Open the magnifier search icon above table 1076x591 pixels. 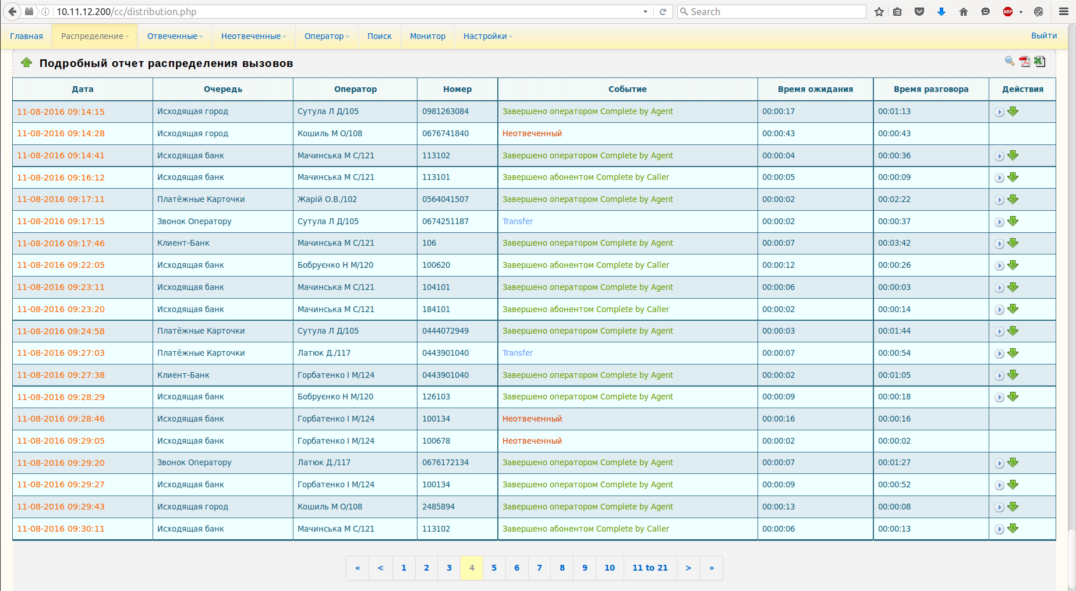pyautogui.click(x=1010, y=61)
